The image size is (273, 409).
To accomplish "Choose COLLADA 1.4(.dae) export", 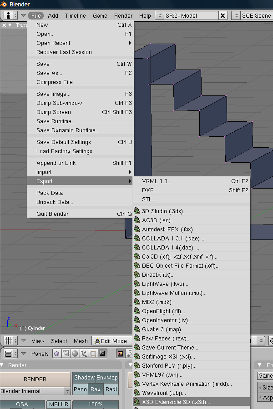I will pos(192,248).
